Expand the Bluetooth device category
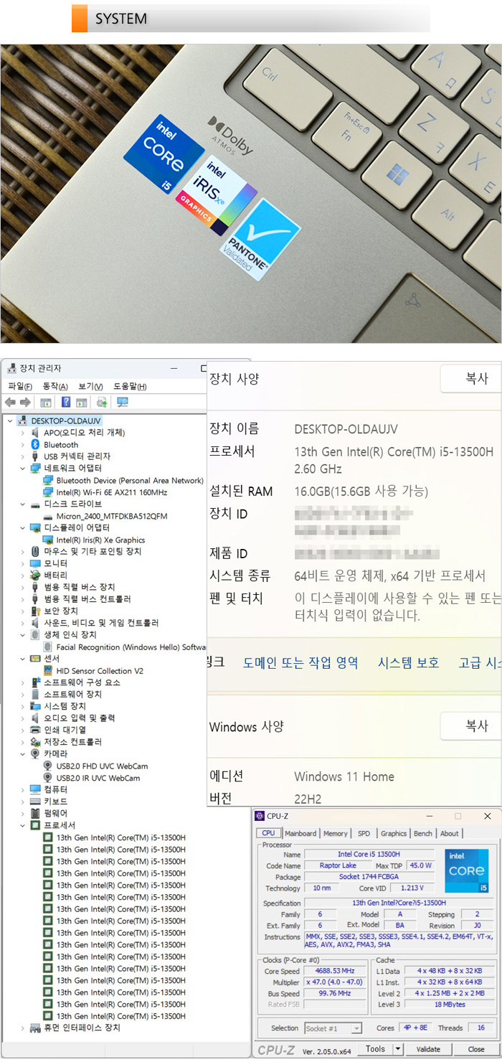Screen dimensions: 502x1062 [x=23, y=445]
